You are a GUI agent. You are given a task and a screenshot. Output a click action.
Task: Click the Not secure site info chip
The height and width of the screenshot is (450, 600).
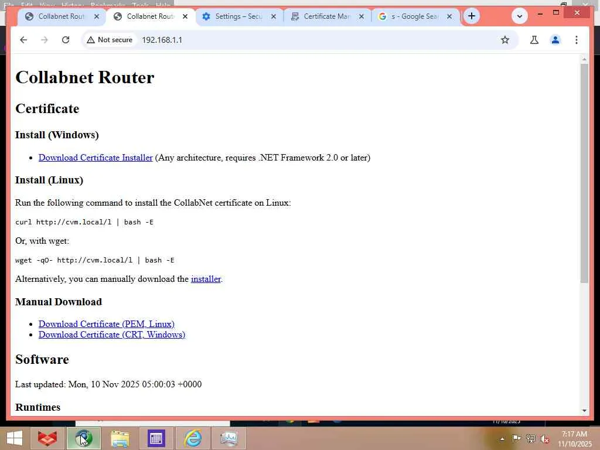pyautogui.click(x=110, y=40)
